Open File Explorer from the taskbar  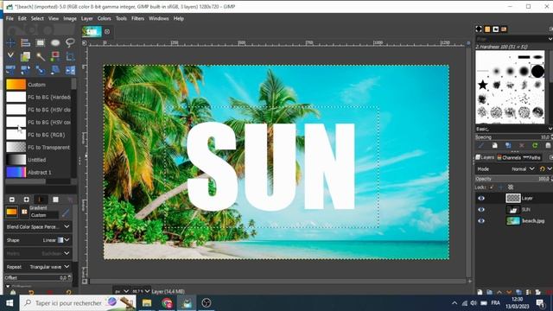point(147,303)
